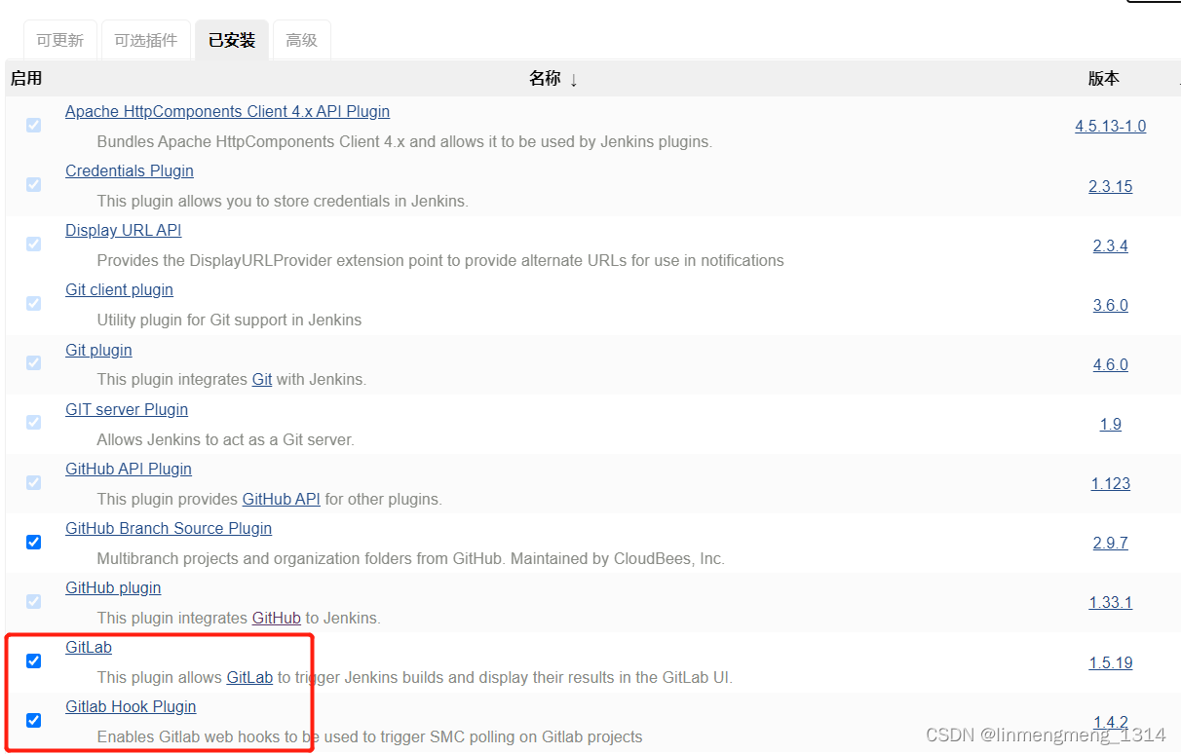Sort by the 名称 column header
The width and height of the screenshot is (1181, 754).
(553, 79)
